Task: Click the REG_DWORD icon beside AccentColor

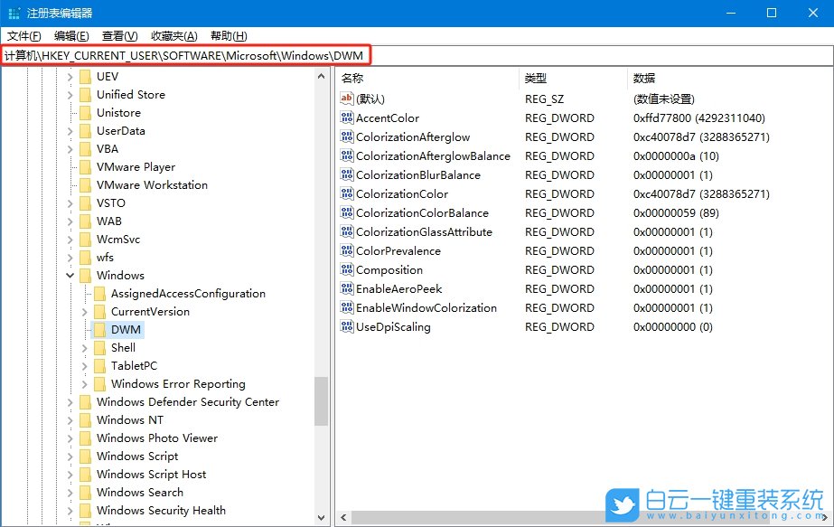Action: (346, 118)
